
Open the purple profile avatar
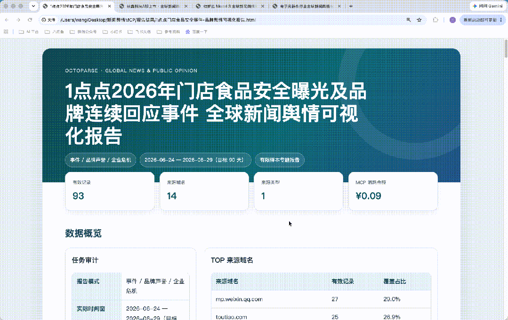(452, 20)
